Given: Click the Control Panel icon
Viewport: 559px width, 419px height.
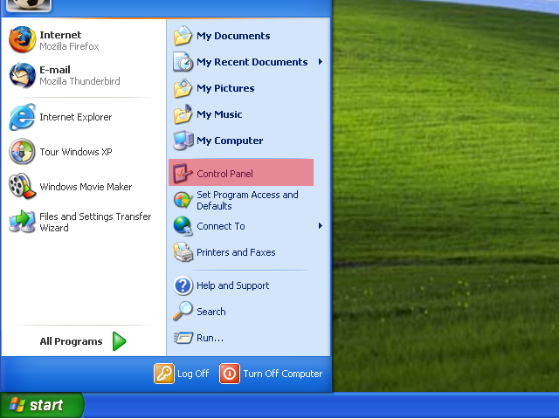Looking at the screenshot, I should [183, 173].
